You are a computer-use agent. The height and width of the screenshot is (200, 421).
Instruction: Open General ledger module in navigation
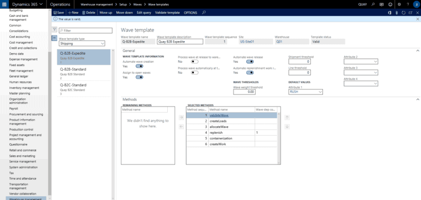tap(19, 77)
